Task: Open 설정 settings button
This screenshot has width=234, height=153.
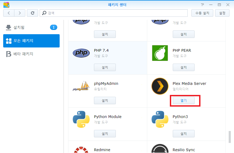Action: (x=222, y=13)
